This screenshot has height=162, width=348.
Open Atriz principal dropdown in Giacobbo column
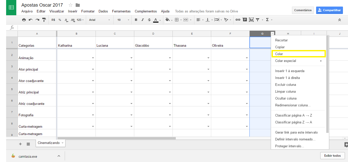pyautogui.click(x=170, y=92)
